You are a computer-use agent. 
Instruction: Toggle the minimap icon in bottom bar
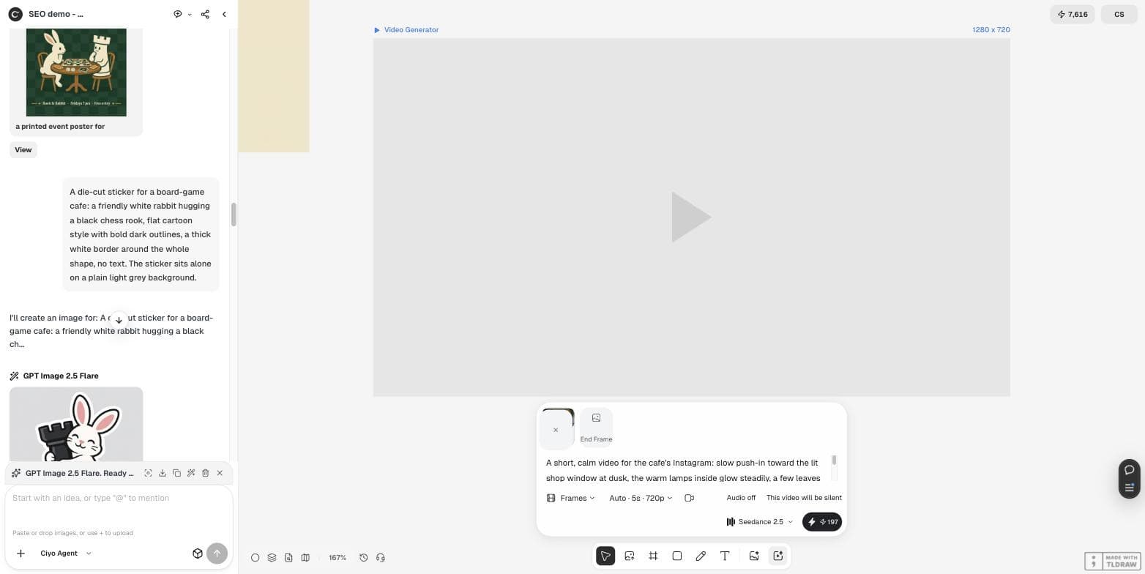tap(305, 557)
